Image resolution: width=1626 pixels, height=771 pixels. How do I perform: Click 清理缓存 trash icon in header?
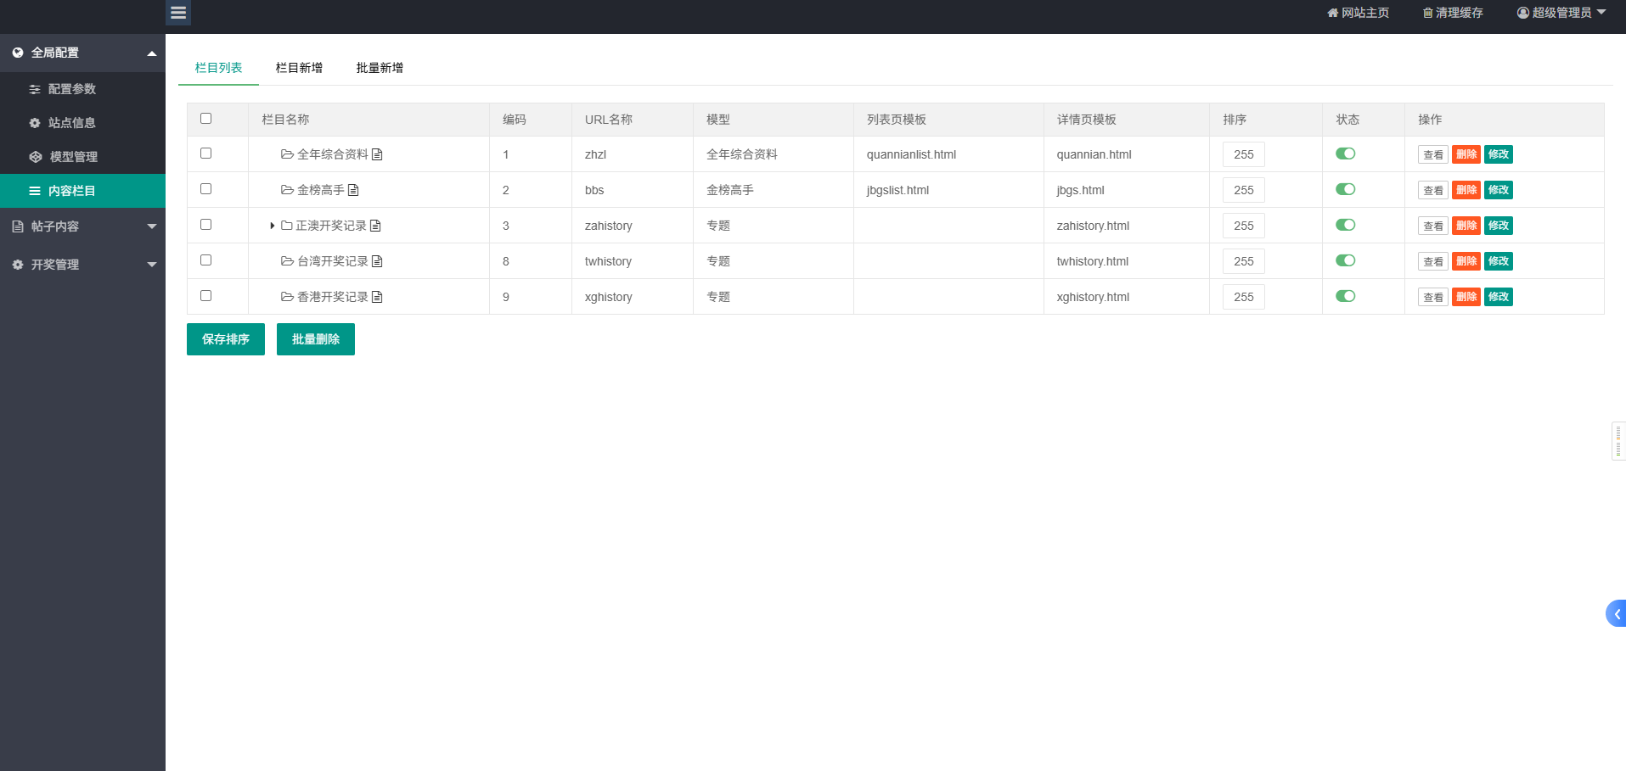pos(1427,13)
